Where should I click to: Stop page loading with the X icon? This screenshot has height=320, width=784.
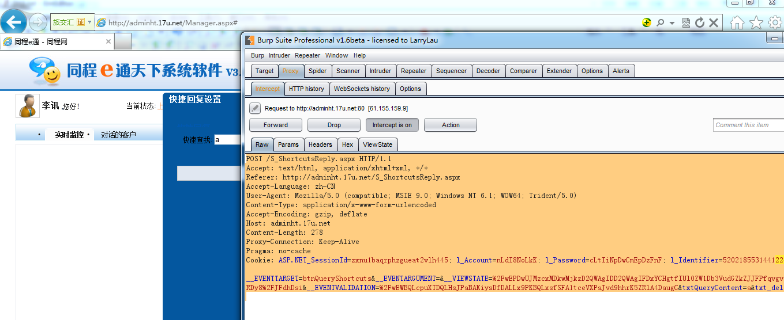coord(714,23)
